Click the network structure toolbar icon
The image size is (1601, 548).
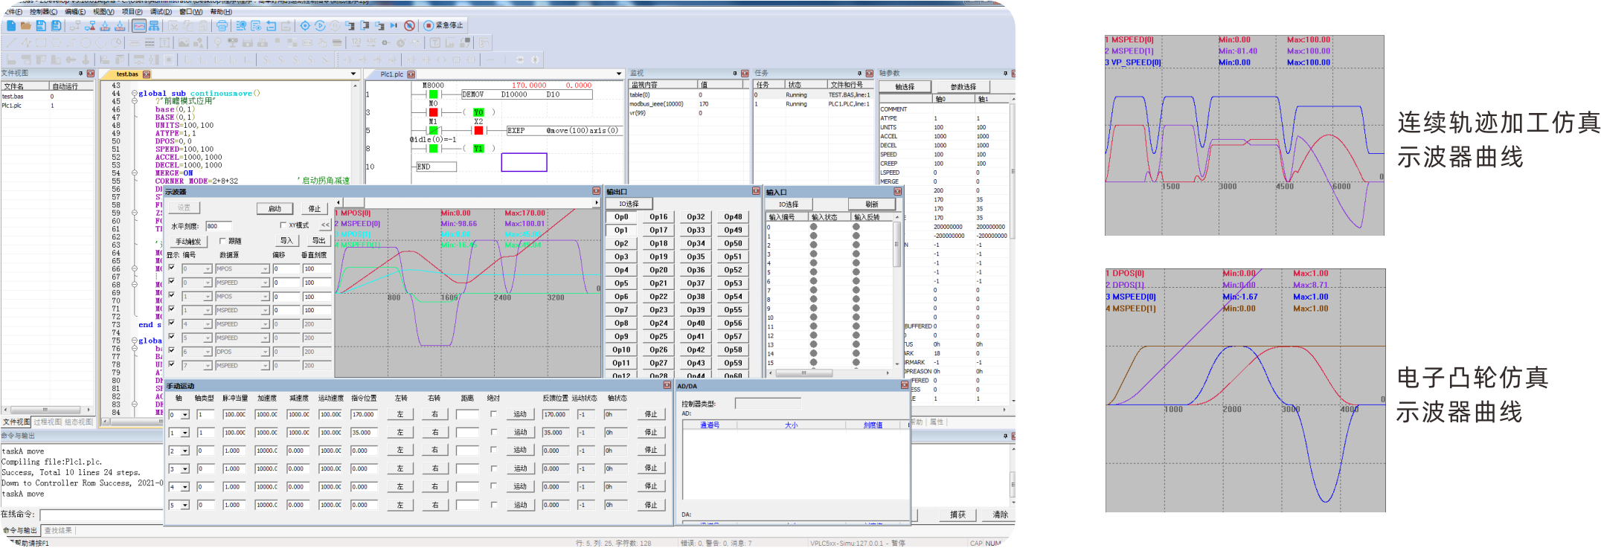click(154, 25)
